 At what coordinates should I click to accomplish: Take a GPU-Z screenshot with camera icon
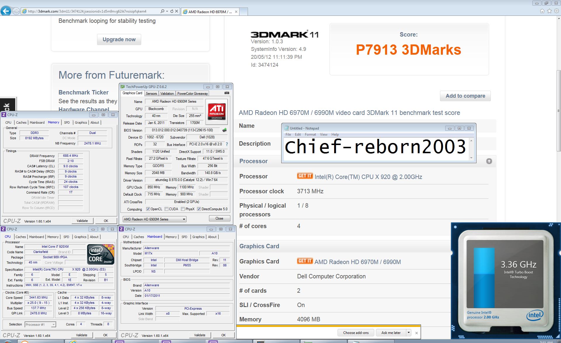click(227, 93)
